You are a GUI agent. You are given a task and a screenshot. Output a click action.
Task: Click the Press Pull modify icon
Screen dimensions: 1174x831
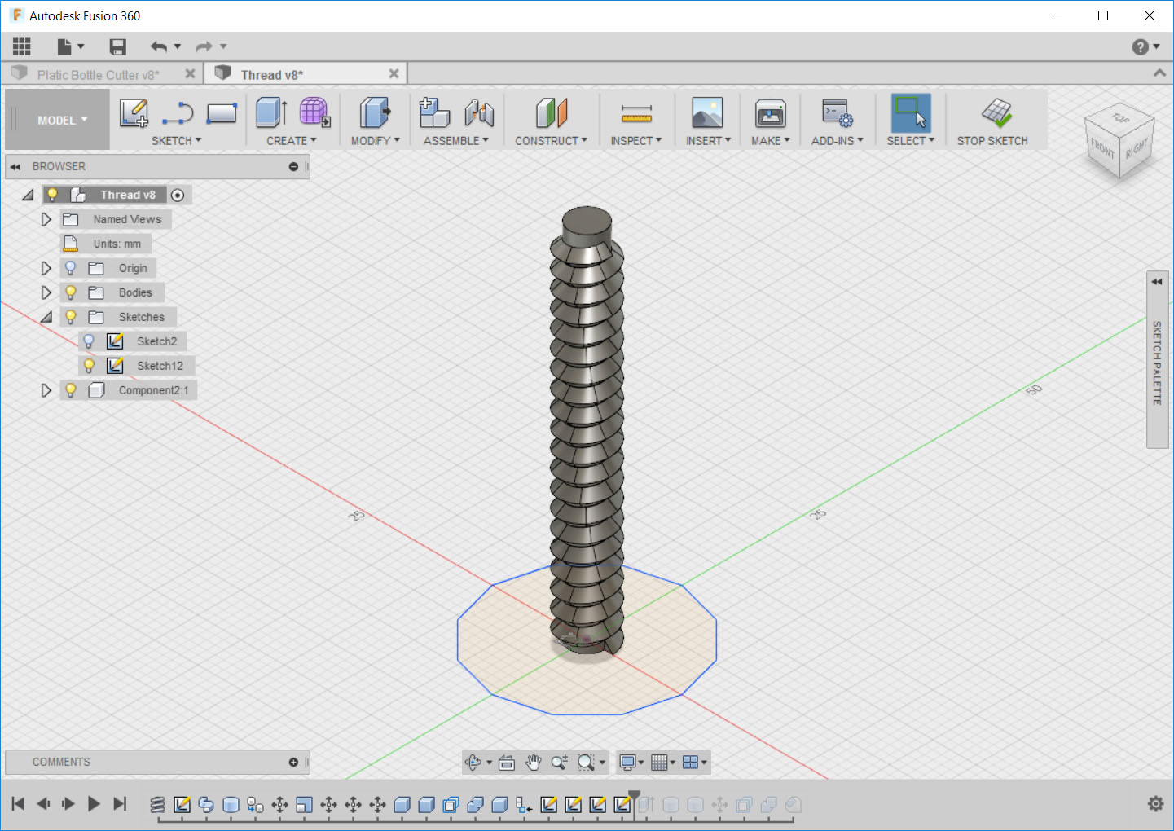tap(375, 113)
